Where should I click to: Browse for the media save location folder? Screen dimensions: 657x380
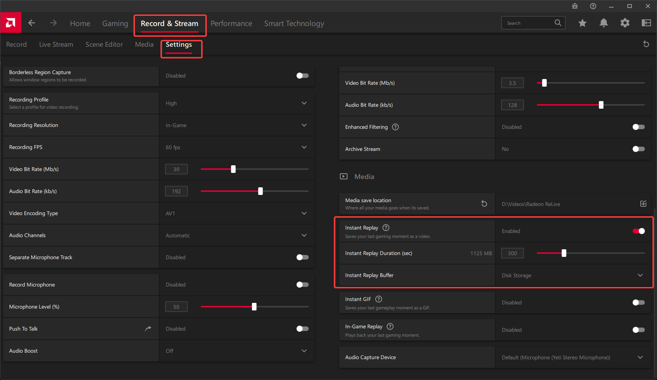pos(643,204)
